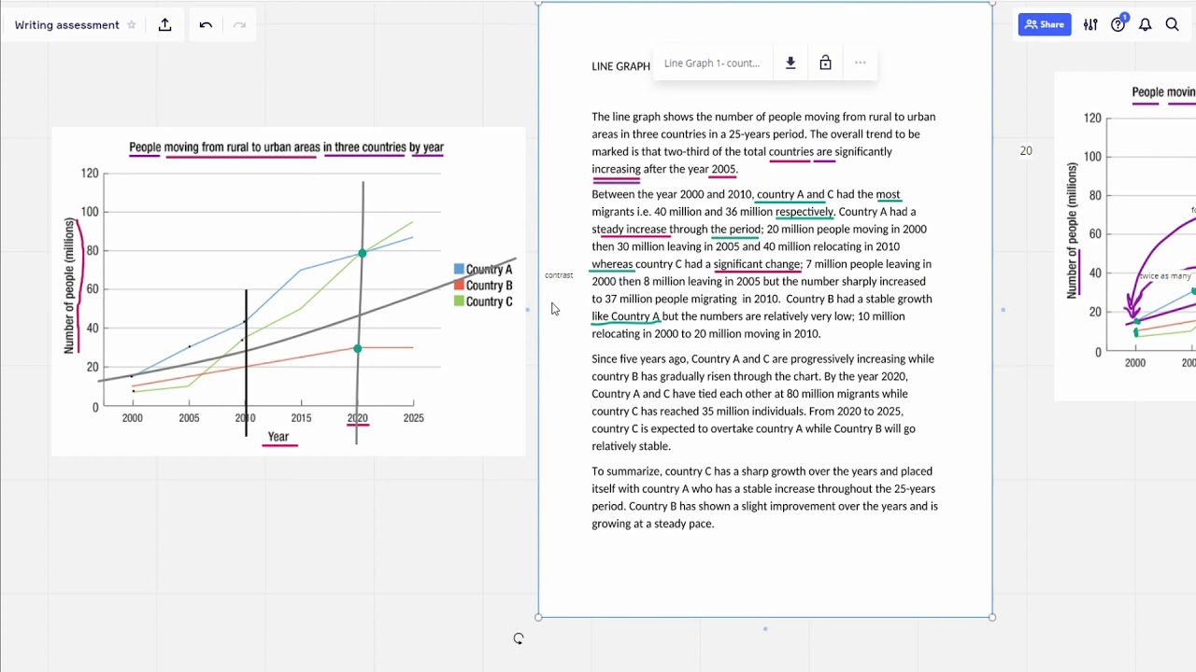Click the connector dot on the document's right edge

[1003, 310]
